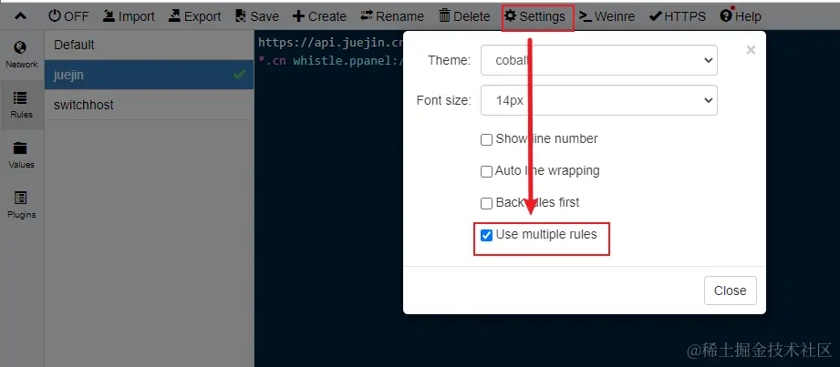Click the OFF power button in the toolbar
840x367 pixels.
click(68, 16)
